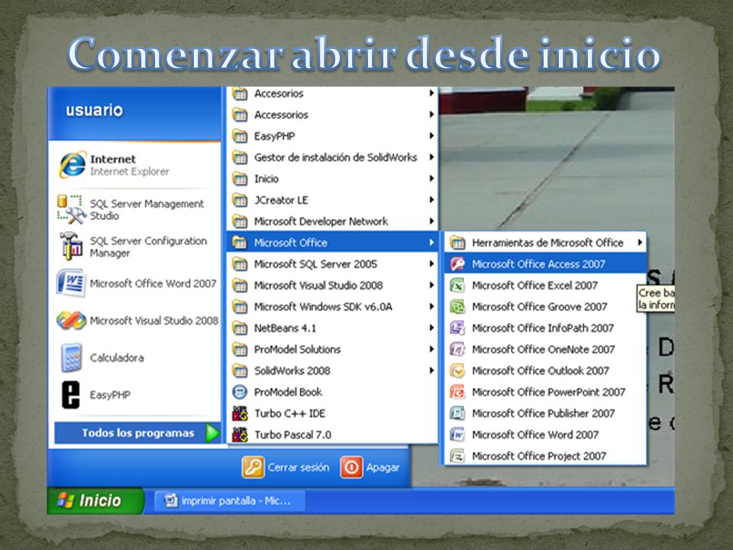
Task: Launch the Calculadora icon
Action: tap(72, 357)
